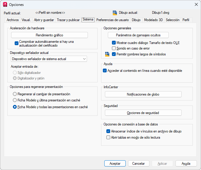This screenshot has width=201, height=170.
Task: Switch to the Archivos tab
Action: point(13,20)
